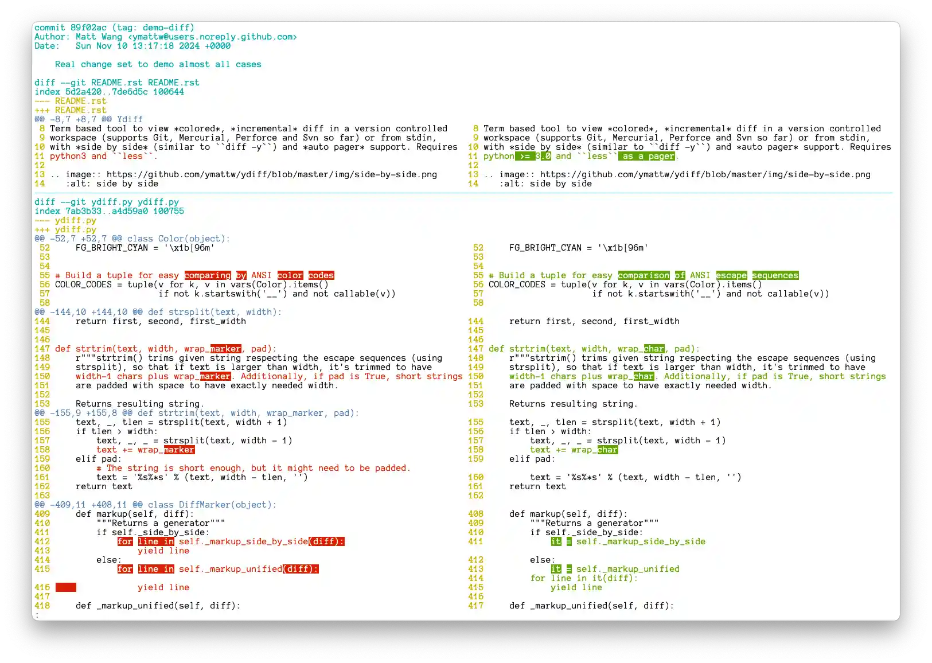932x663 pixels.
Task: Click red block after line number 416
Action: point(66,587)
